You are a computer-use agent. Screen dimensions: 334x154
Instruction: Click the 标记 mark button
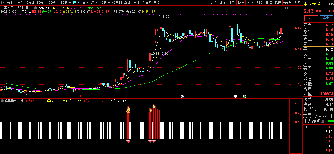pyautogui.click(x=278, y=3)
